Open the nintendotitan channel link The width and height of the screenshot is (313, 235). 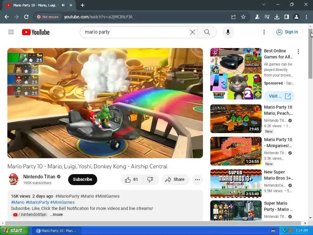pos(30,214)
